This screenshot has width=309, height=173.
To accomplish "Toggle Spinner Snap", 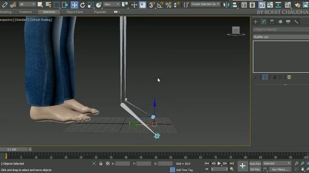I will [176, 5].
